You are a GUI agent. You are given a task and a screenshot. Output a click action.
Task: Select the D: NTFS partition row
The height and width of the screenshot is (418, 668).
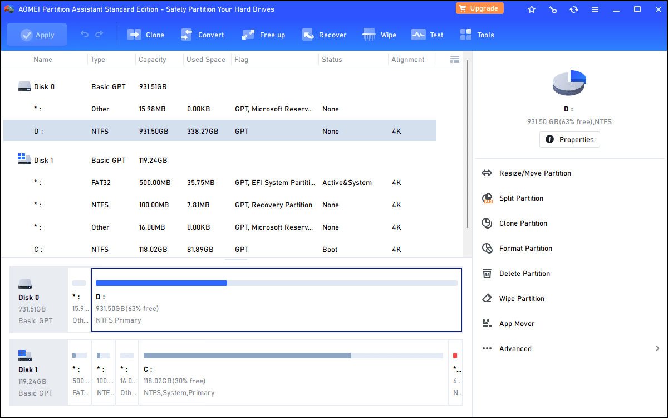(x=220, y=132)
